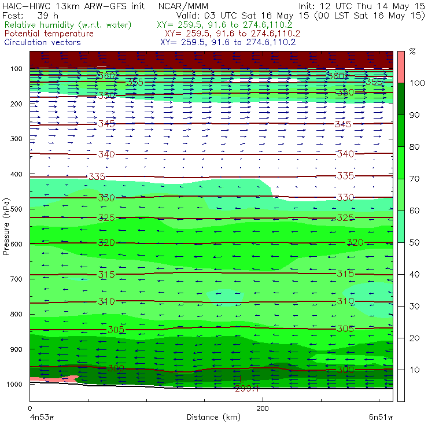Click the white 40–50% color bar segment
The width and height of the screenshot is (428, 428).
tap(401, 259)
